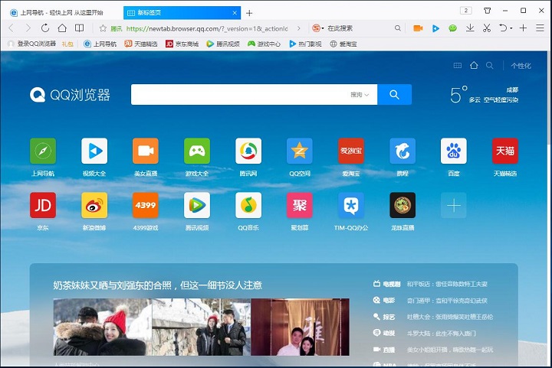
Task: Expand the undo closed-tab dropdown arrow
Action: [511, 28]
